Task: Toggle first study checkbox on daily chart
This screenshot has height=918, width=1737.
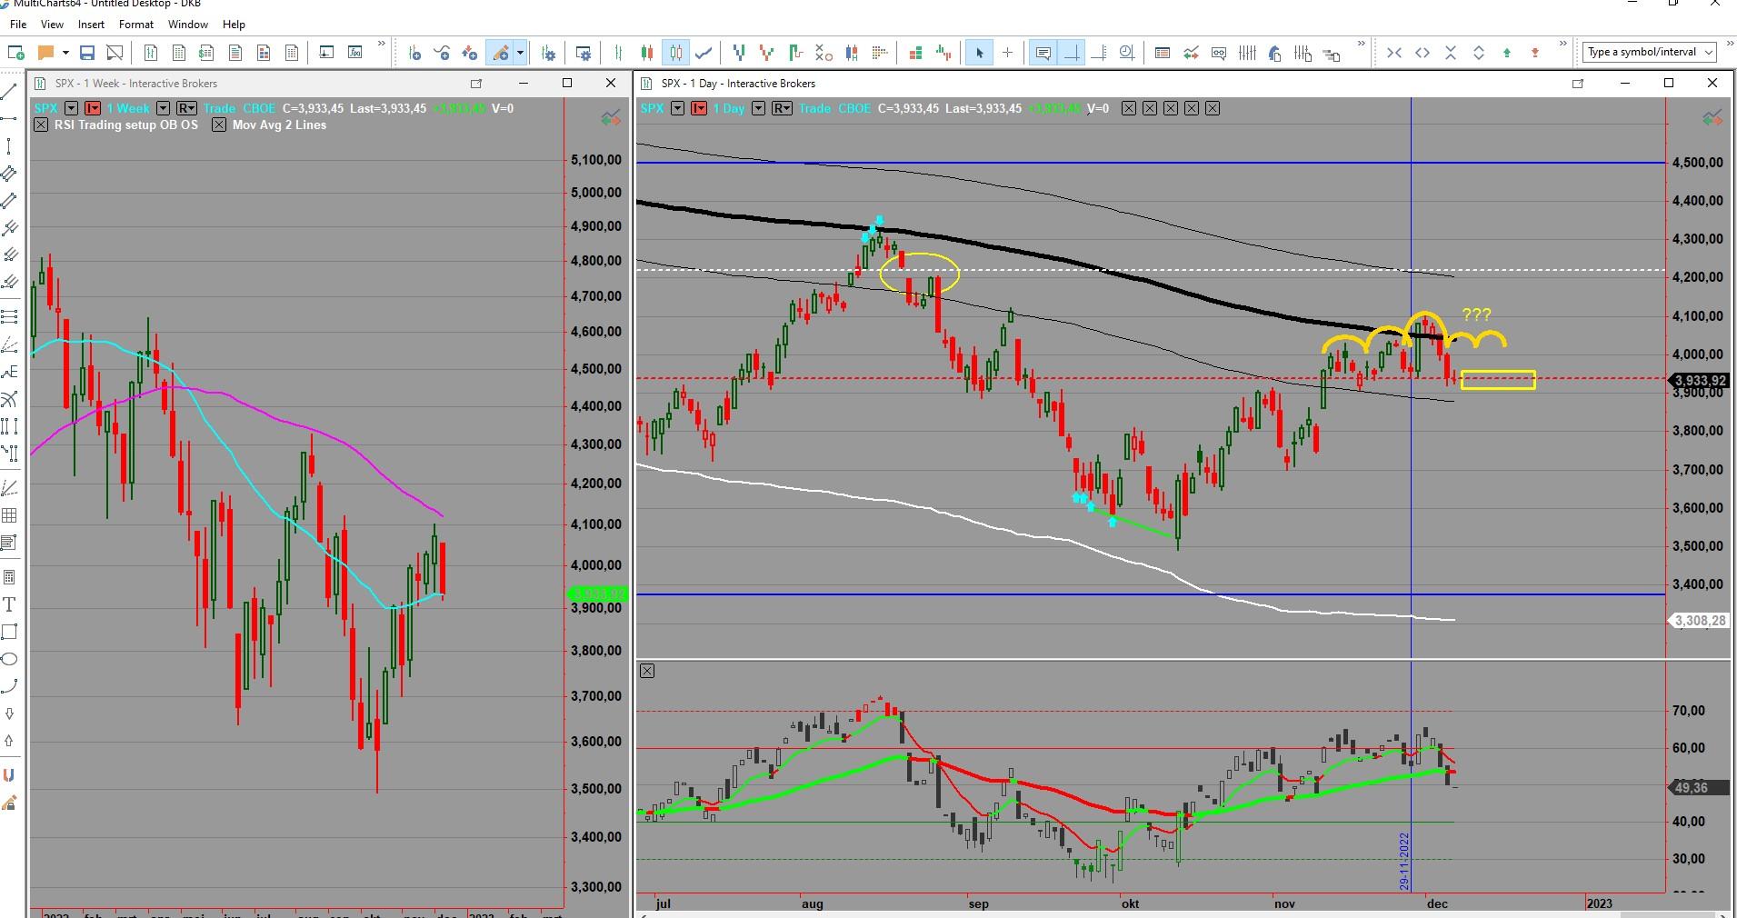Action: pos(1128,108)
